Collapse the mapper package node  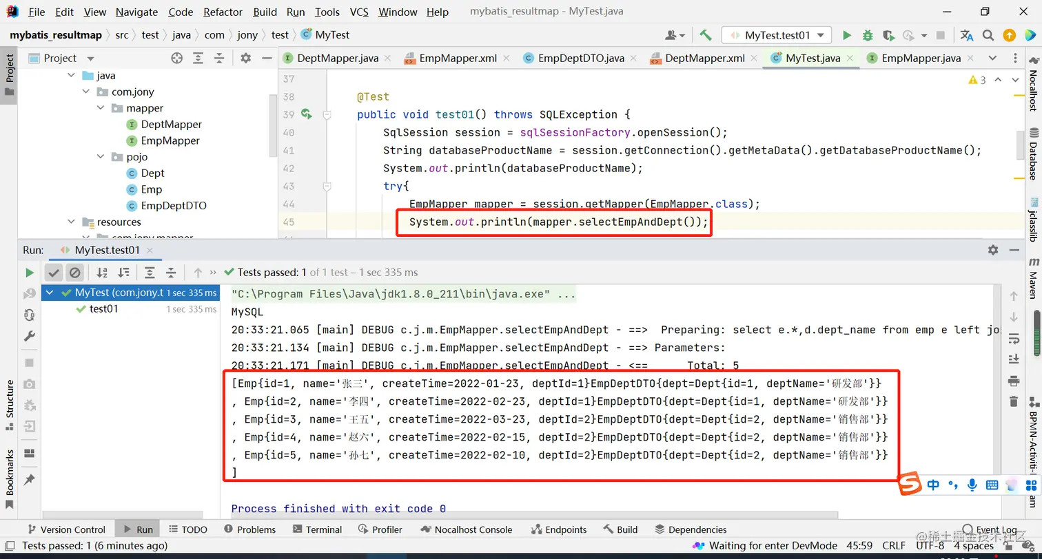101,108
